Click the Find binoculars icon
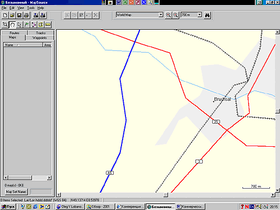The image size is (280, 210). coord(207,15)
